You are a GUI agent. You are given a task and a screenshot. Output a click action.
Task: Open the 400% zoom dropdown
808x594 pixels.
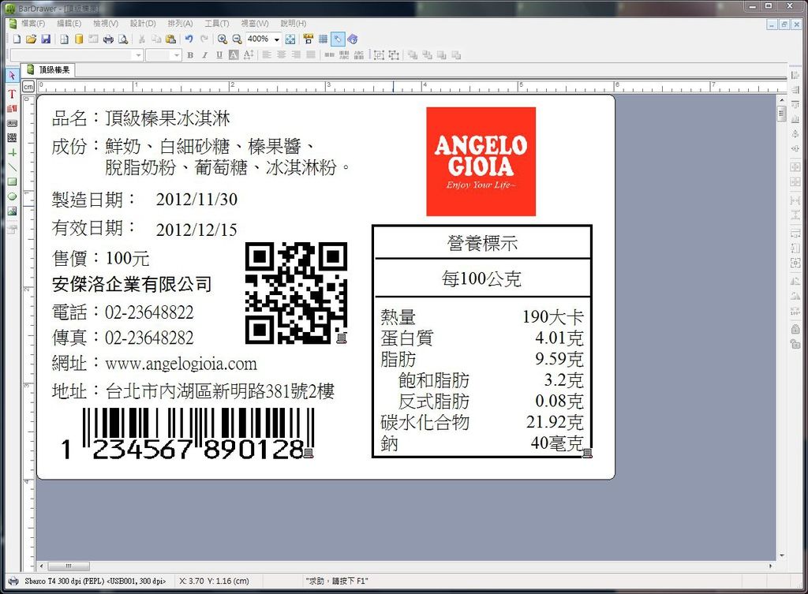pyautogui.click(x=277, y=39)
